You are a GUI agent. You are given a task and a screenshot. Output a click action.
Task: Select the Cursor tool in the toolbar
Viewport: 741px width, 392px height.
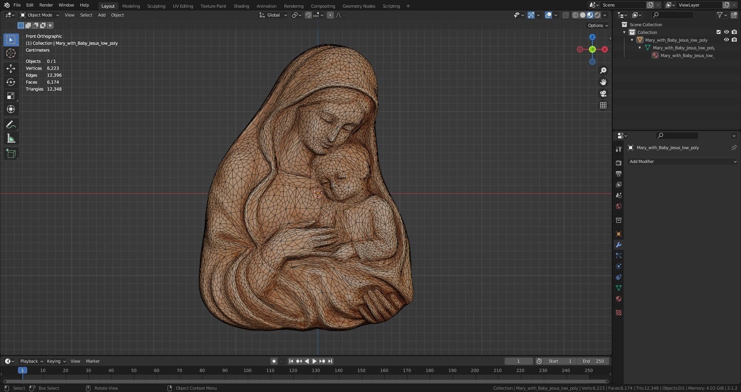tap(11, 53)
